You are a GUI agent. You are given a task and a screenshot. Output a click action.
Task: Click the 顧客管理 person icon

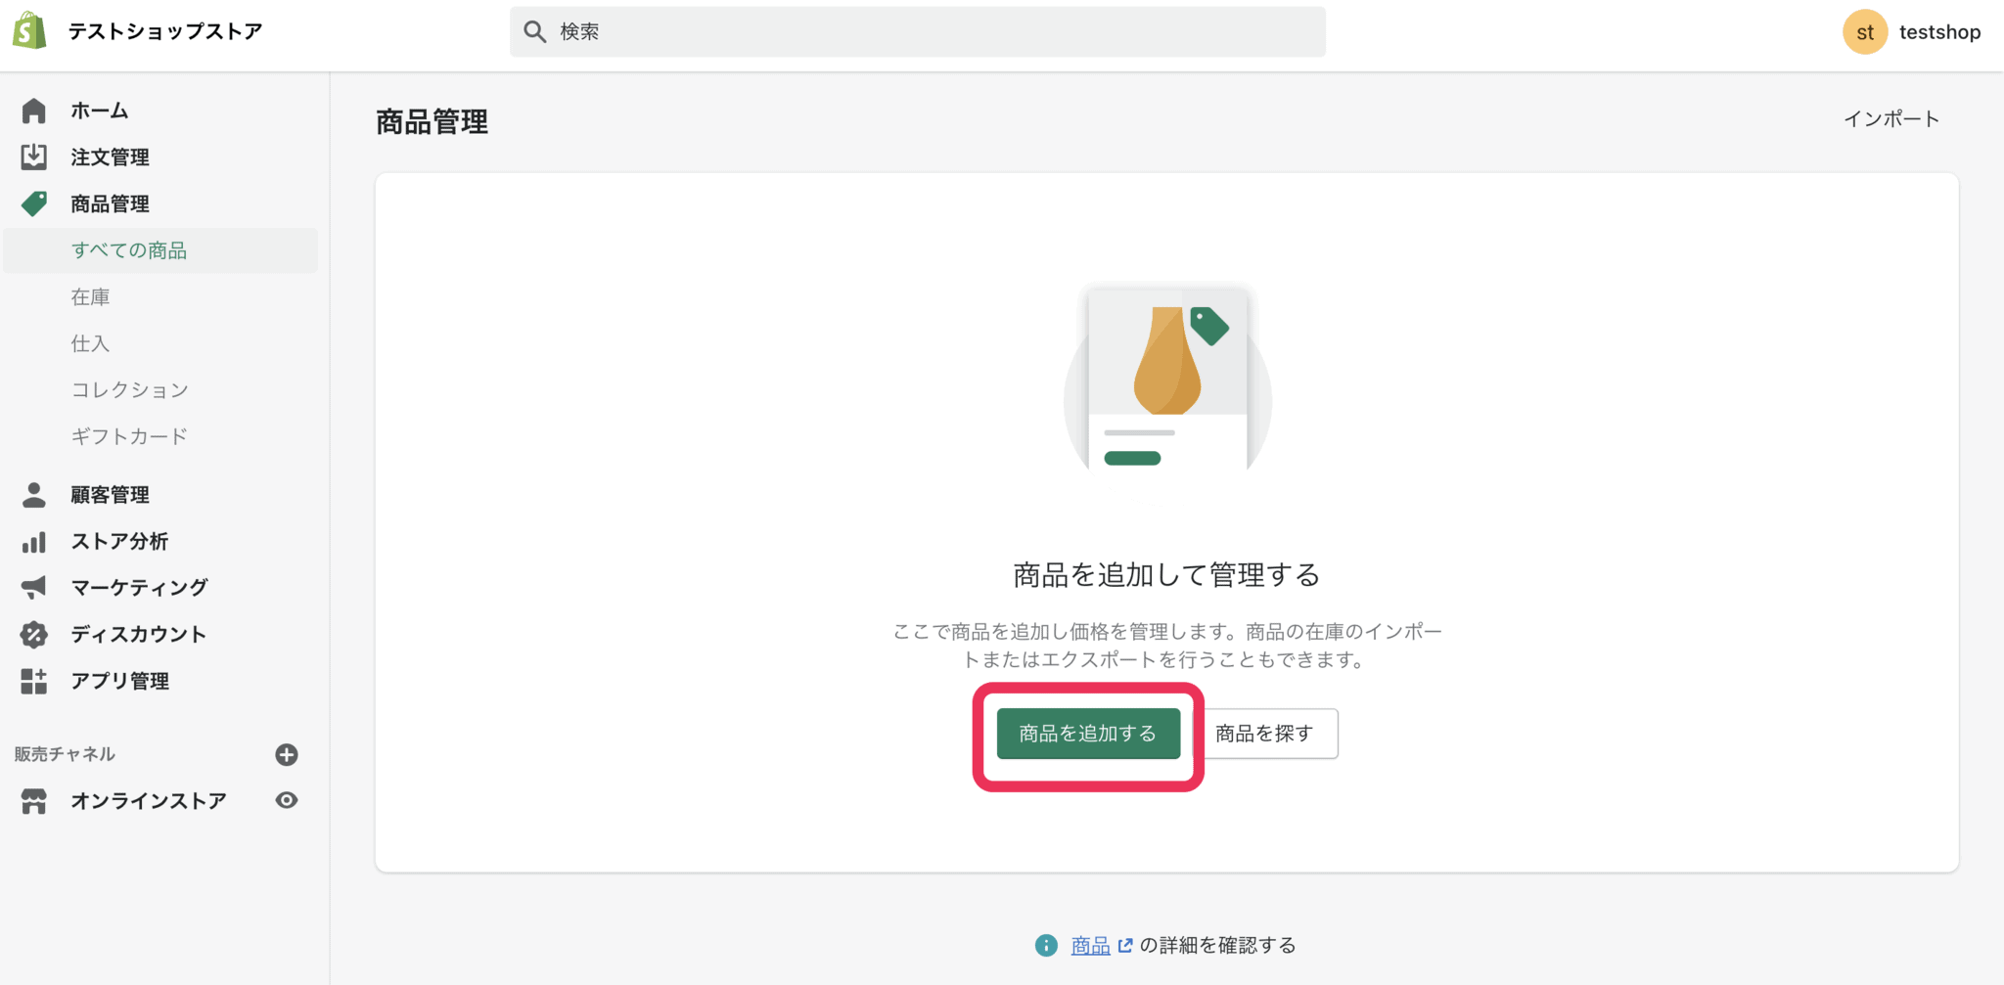(x=34, y=494)
